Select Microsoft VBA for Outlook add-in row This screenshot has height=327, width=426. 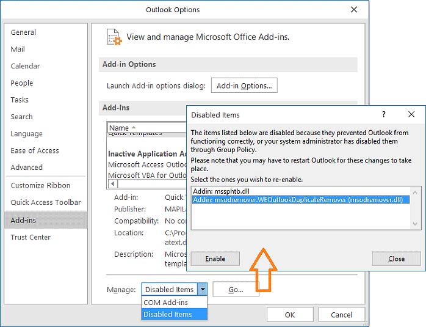click(147, 175)
